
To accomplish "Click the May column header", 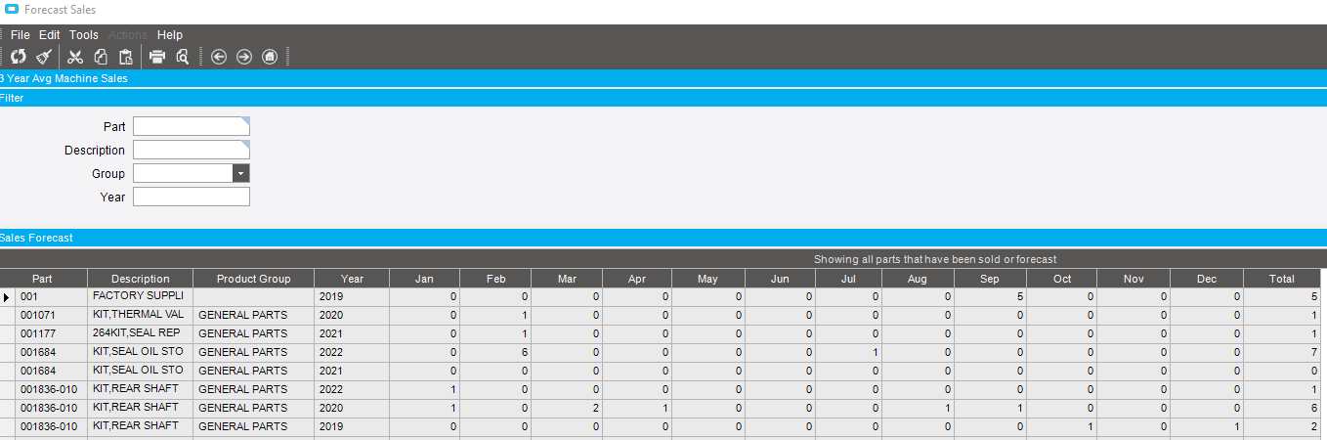I will click(x=707, y=279).
